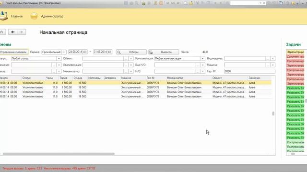Select the Документ про task in Задачи

pyautogui.click(x=295, y=56)
